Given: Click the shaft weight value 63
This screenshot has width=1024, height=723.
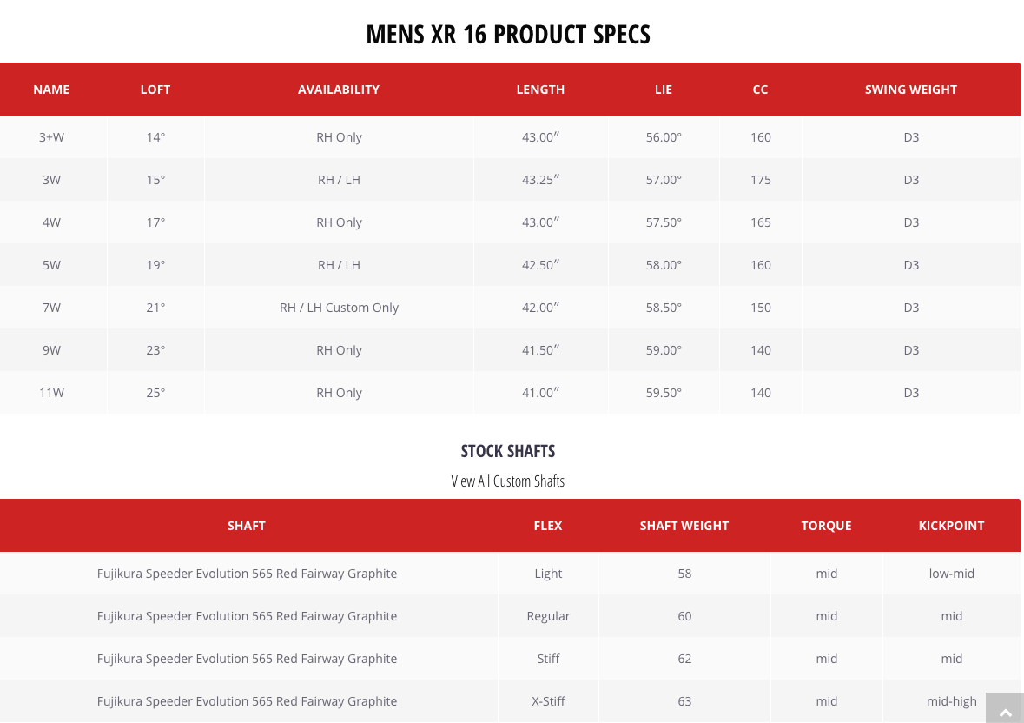Looking at the screenshot, I should 684,700.
